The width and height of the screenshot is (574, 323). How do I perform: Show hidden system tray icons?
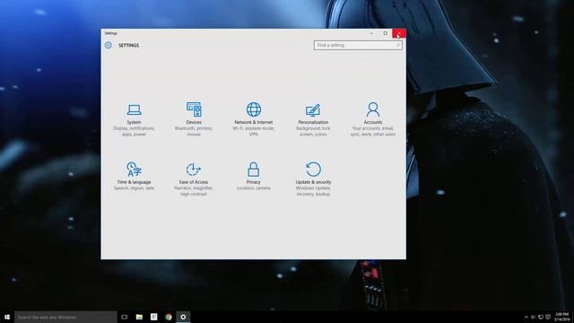coord(526,317)
